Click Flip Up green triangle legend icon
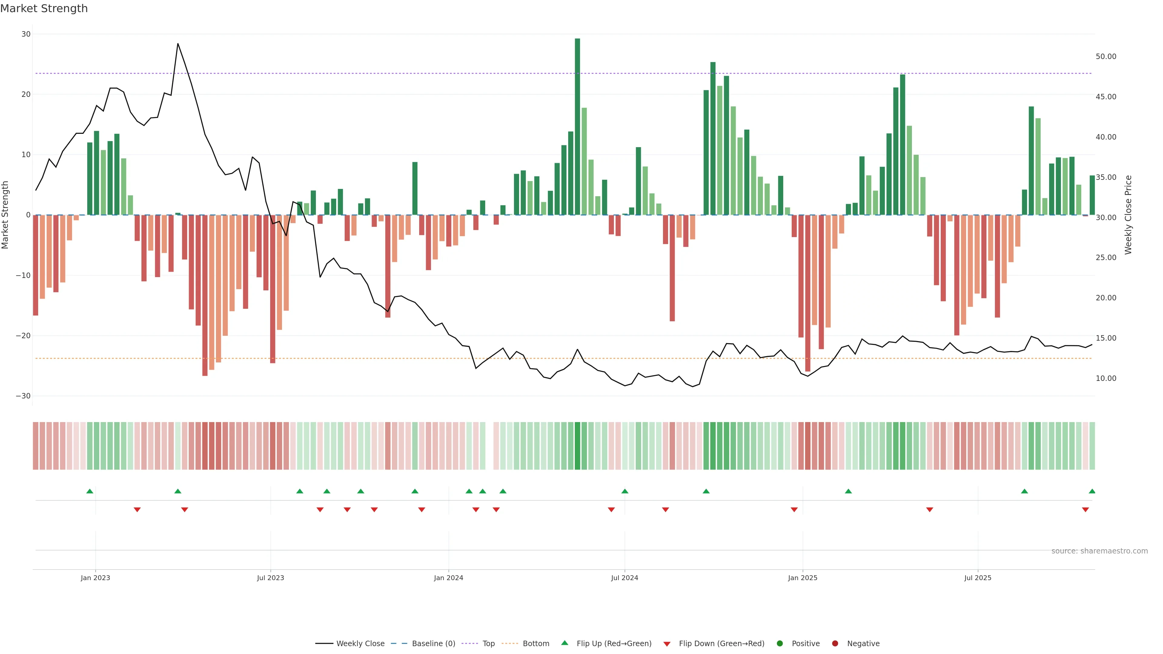1163x654 pixels. pos(564,643)
